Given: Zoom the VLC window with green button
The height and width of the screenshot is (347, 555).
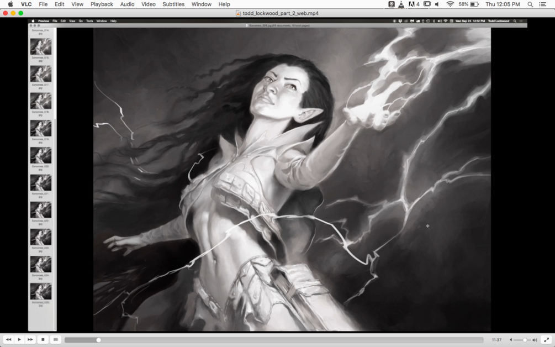Looking at the screenshot, I should pos(21,13).
